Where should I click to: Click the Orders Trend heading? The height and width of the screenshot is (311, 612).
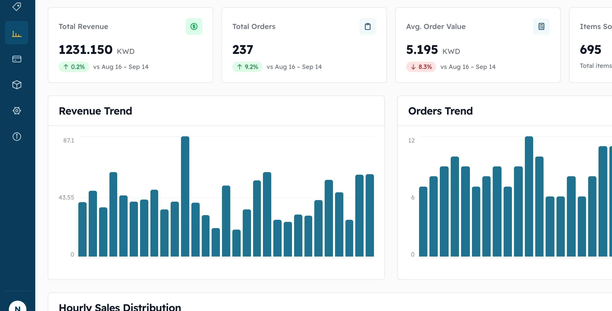pos(440,111)
